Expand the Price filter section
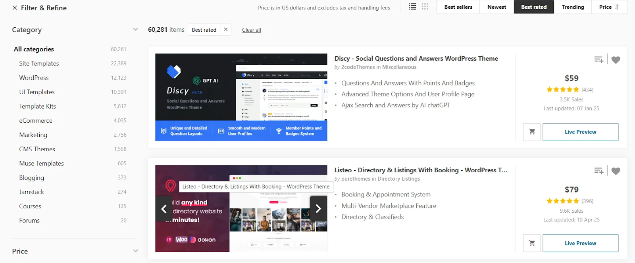635x263 pixels. click(x=135, y=251)
